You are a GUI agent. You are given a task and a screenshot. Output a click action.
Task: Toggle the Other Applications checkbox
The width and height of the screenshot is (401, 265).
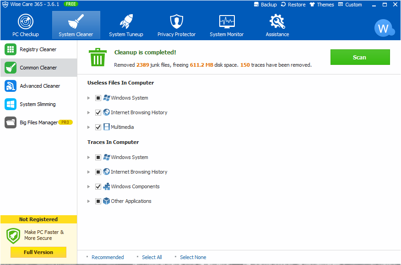pos(98,201)
